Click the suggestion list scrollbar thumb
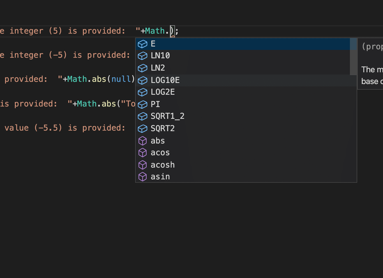This screenshot has height=278, width=383. pyautogui.click(x=353, y=57)
